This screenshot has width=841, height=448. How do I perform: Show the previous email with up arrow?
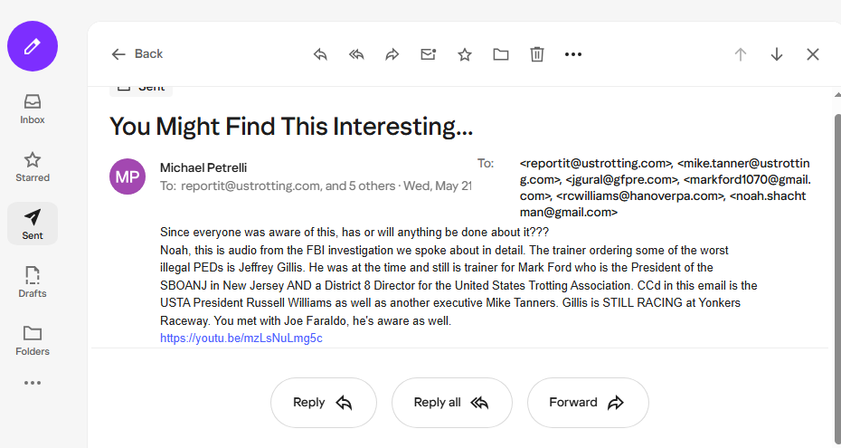point(741,54)
